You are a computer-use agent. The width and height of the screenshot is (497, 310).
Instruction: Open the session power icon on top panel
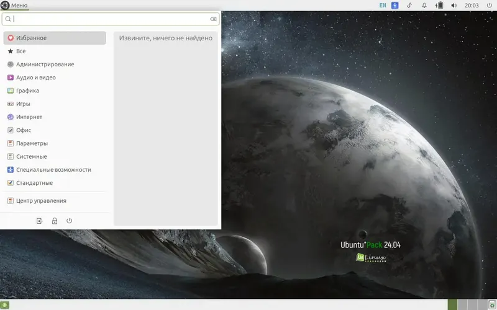pyautogui.click(x=489, y=6)
